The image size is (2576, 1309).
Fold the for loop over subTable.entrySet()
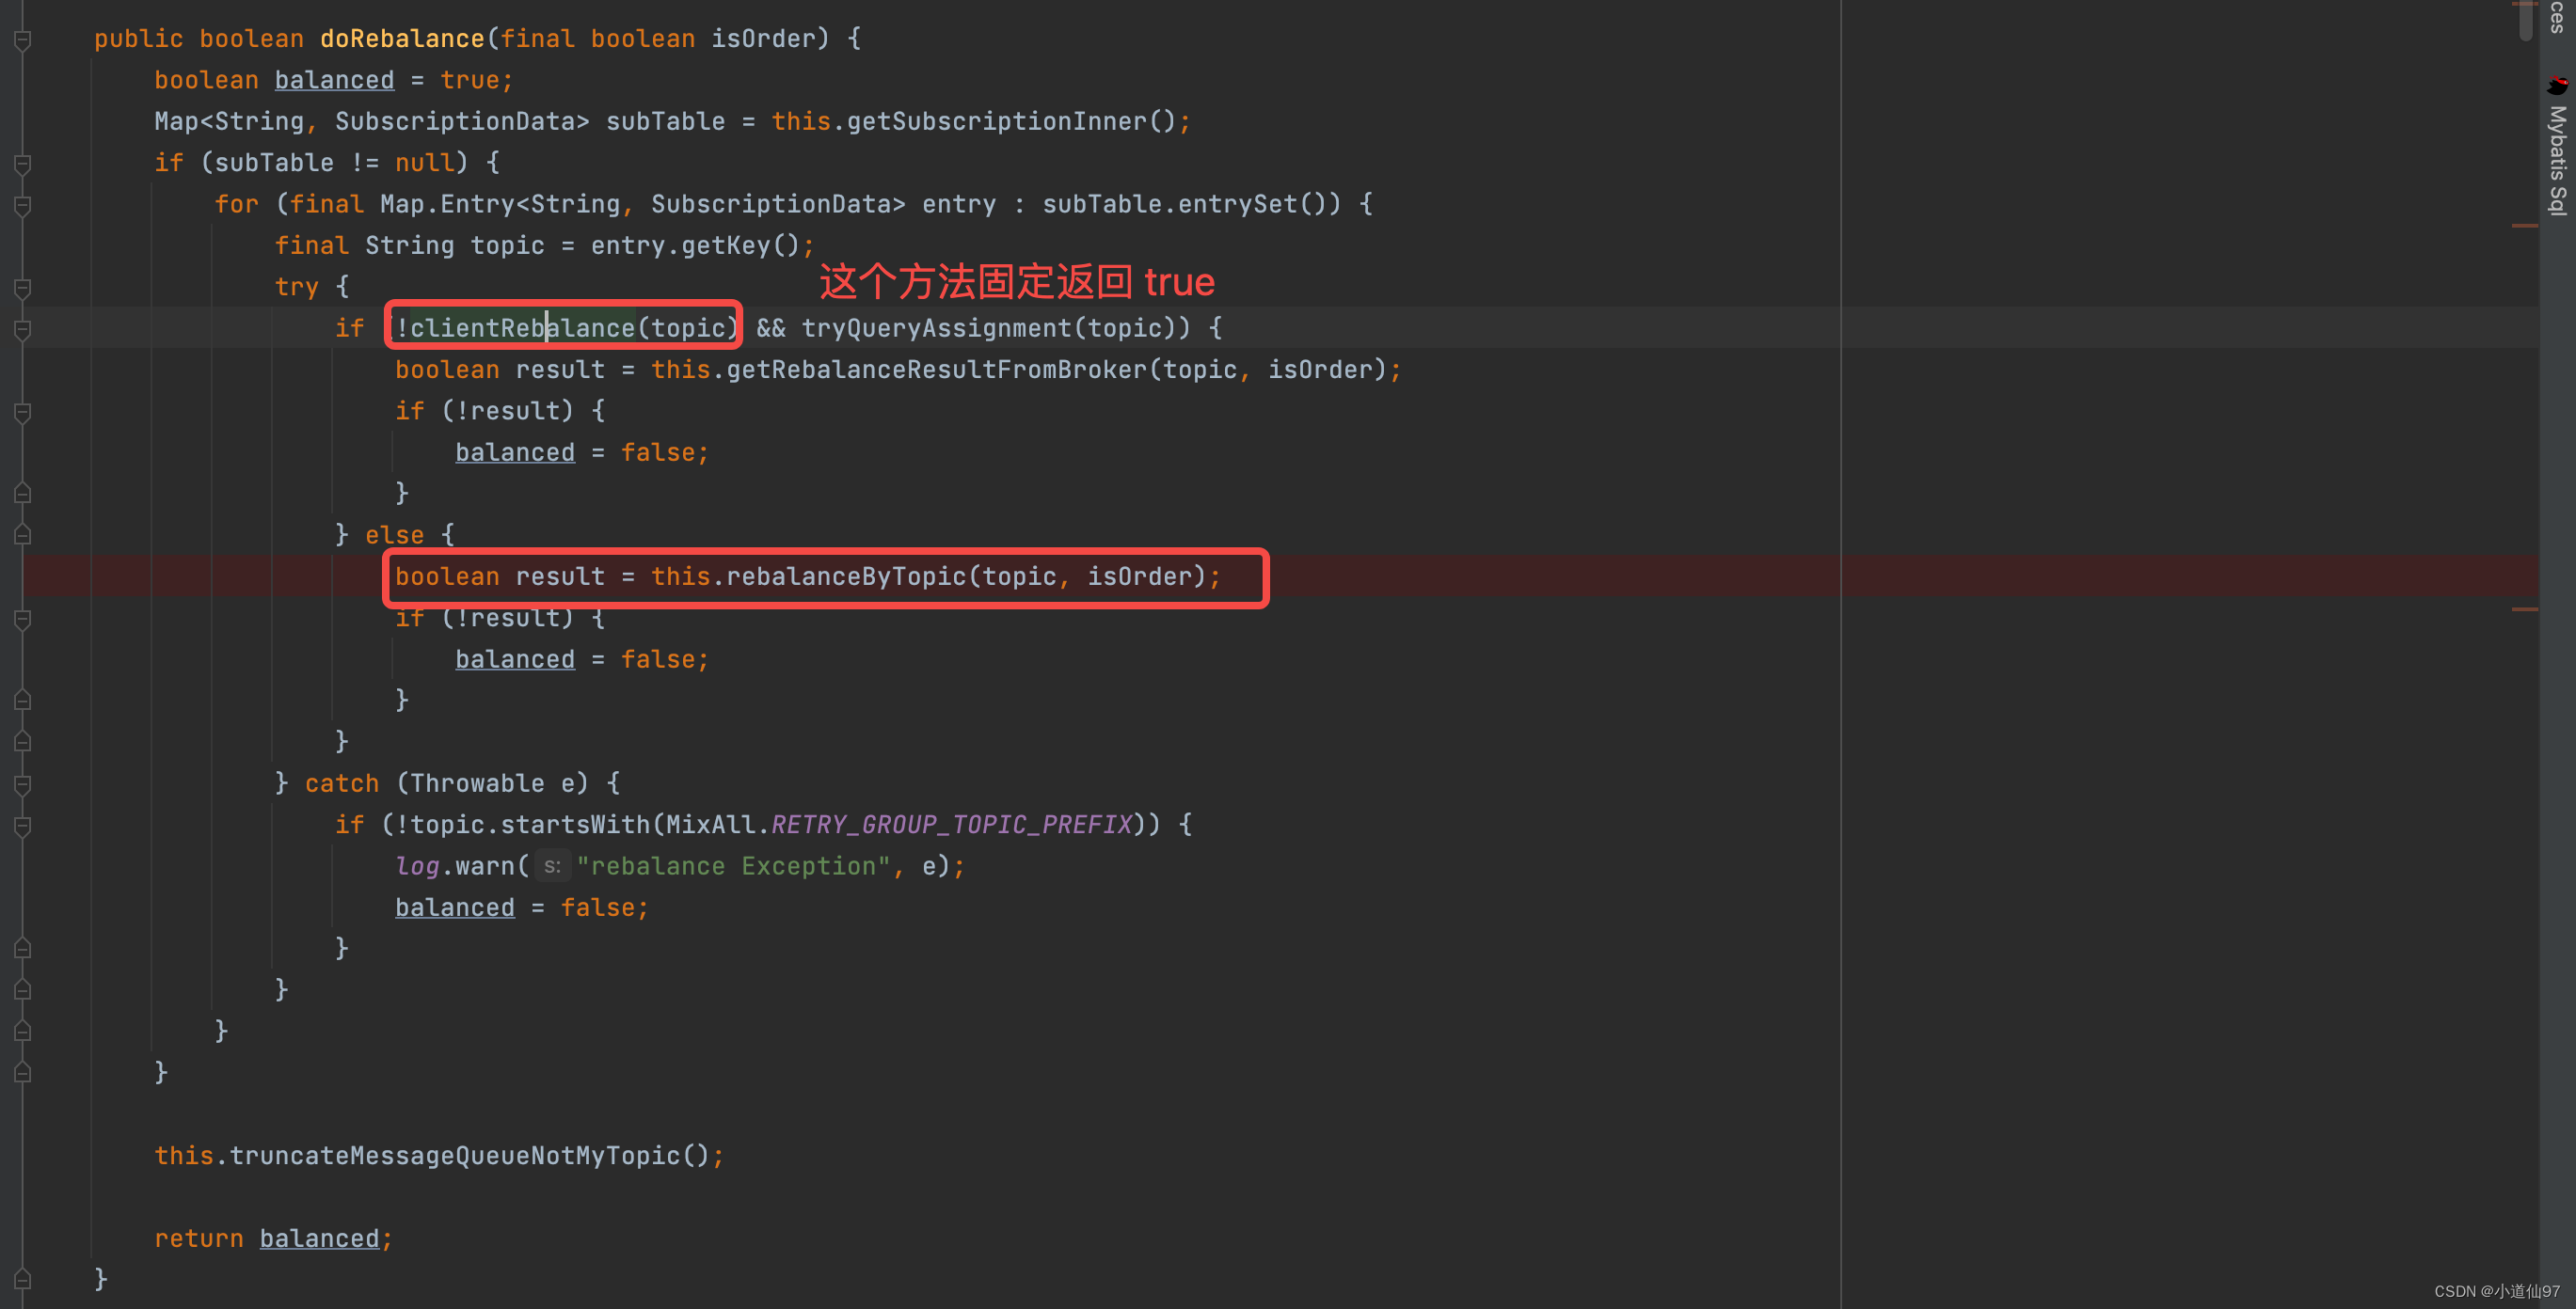(22, 206)
